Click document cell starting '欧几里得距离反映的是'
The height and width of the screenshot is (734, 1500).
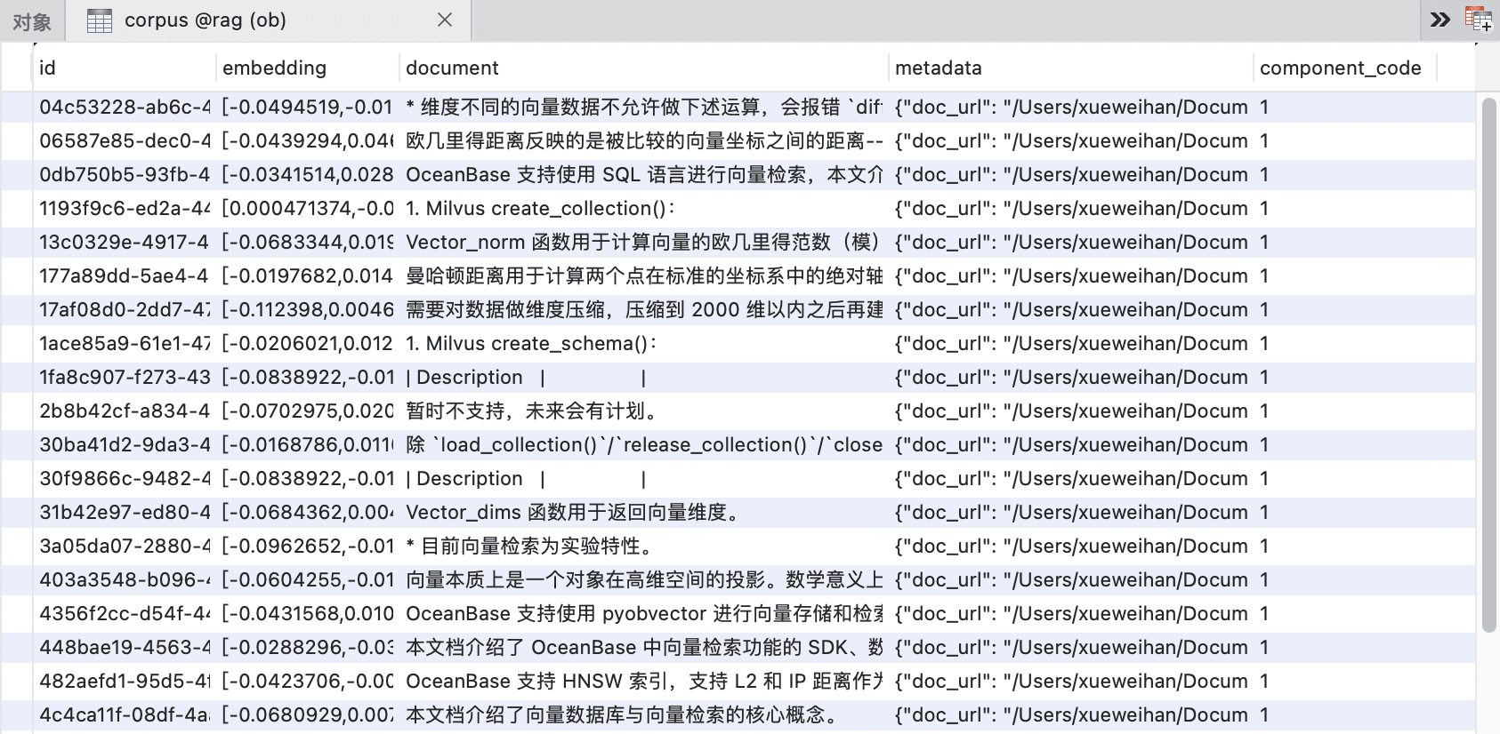[x=644, y=140]
